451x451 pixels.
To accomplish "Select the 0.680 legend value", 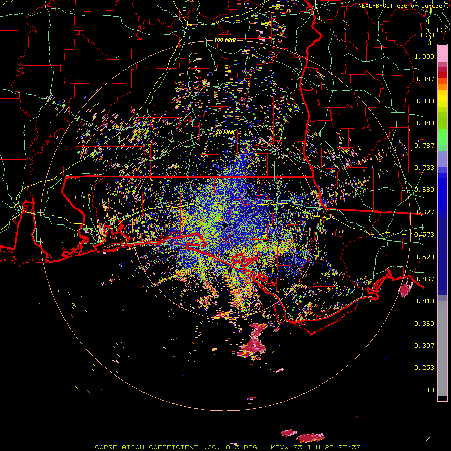I will tap(424, 190).
